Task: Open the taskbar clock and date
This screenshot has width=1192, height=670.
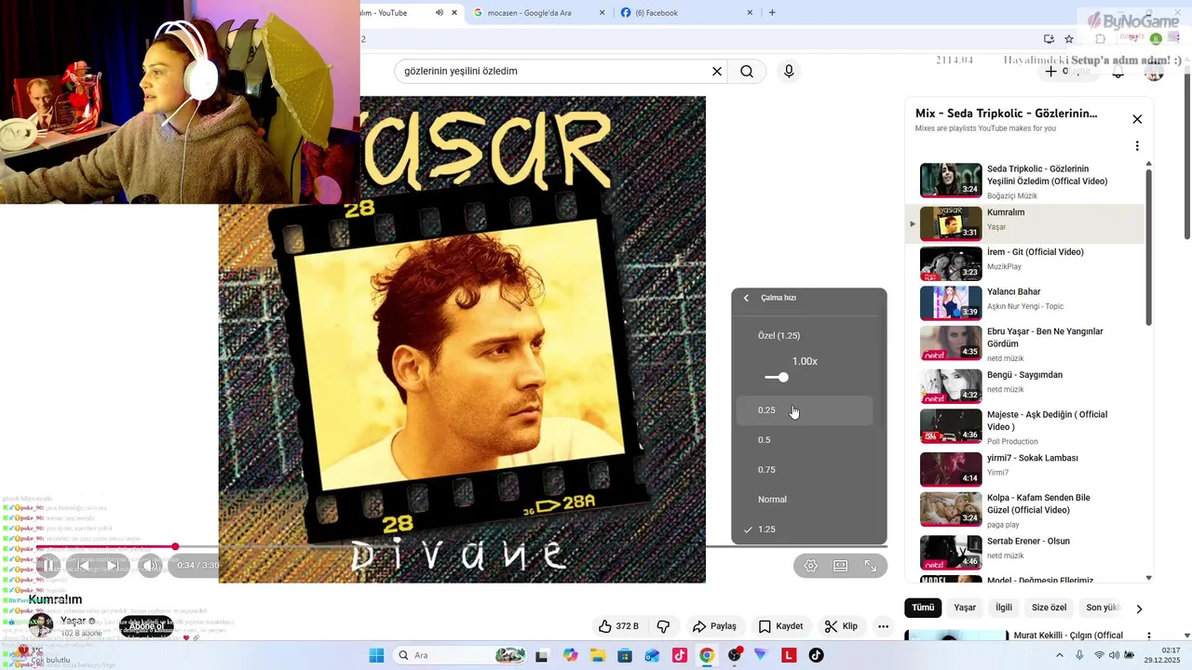Action: (x=1164, y=655)
